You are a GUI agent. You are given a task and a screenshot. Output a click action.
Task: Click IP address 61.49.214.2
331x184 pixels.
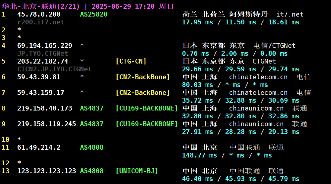(x=39, y=147)
